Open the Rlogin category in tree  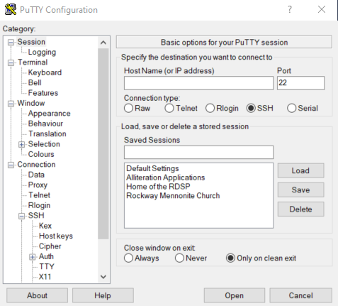point(39,205)
